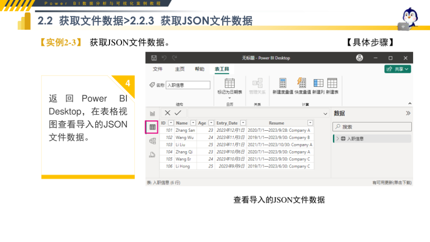430x242 pixels.
Task: Click 新建度量值 calculator icon
Action: click(283, 83)
